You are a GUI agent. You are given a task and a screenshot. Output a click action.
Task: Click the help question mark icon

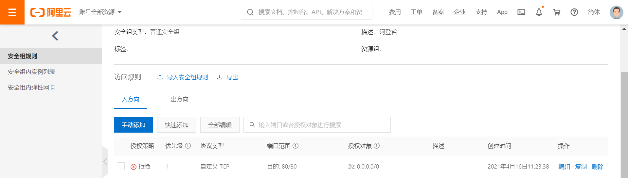(574, 12)
